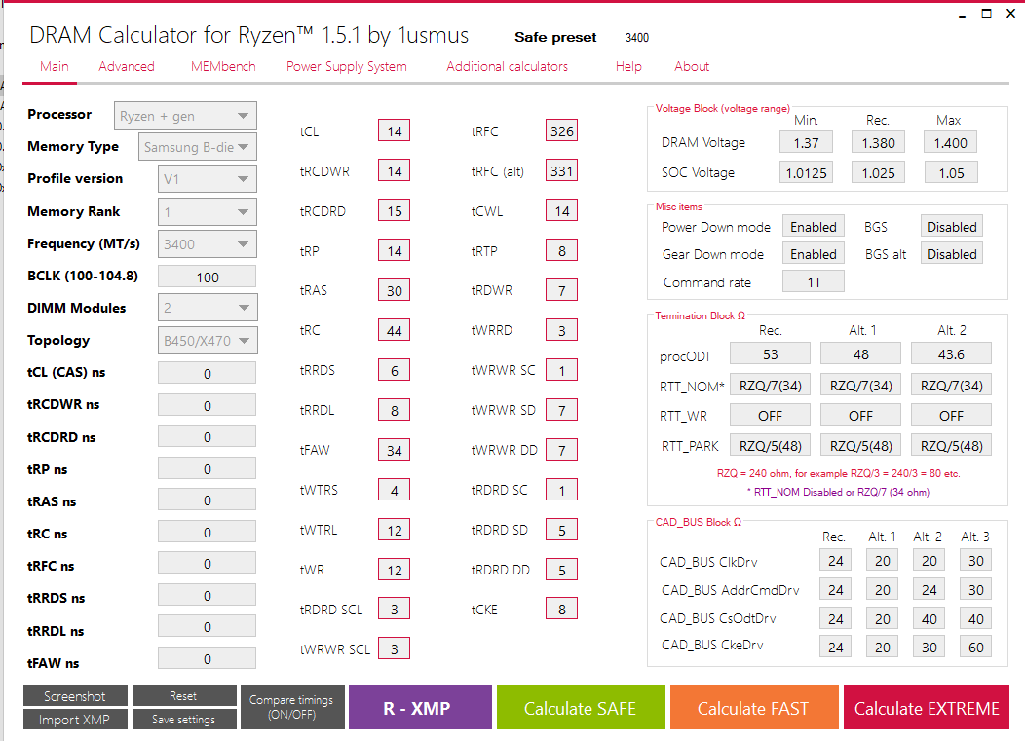
Task: Select the tRAS value 30
Action: click(395, 290)
